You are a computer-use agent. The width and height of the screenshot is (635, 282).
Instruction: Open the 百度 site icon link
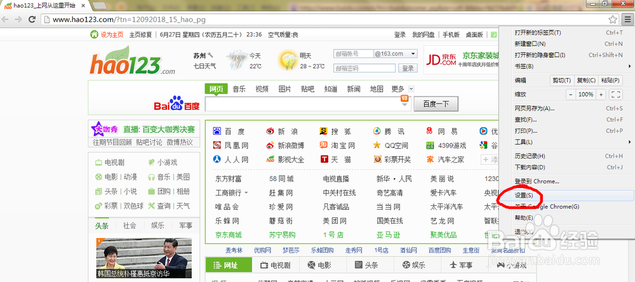point(217,131)
